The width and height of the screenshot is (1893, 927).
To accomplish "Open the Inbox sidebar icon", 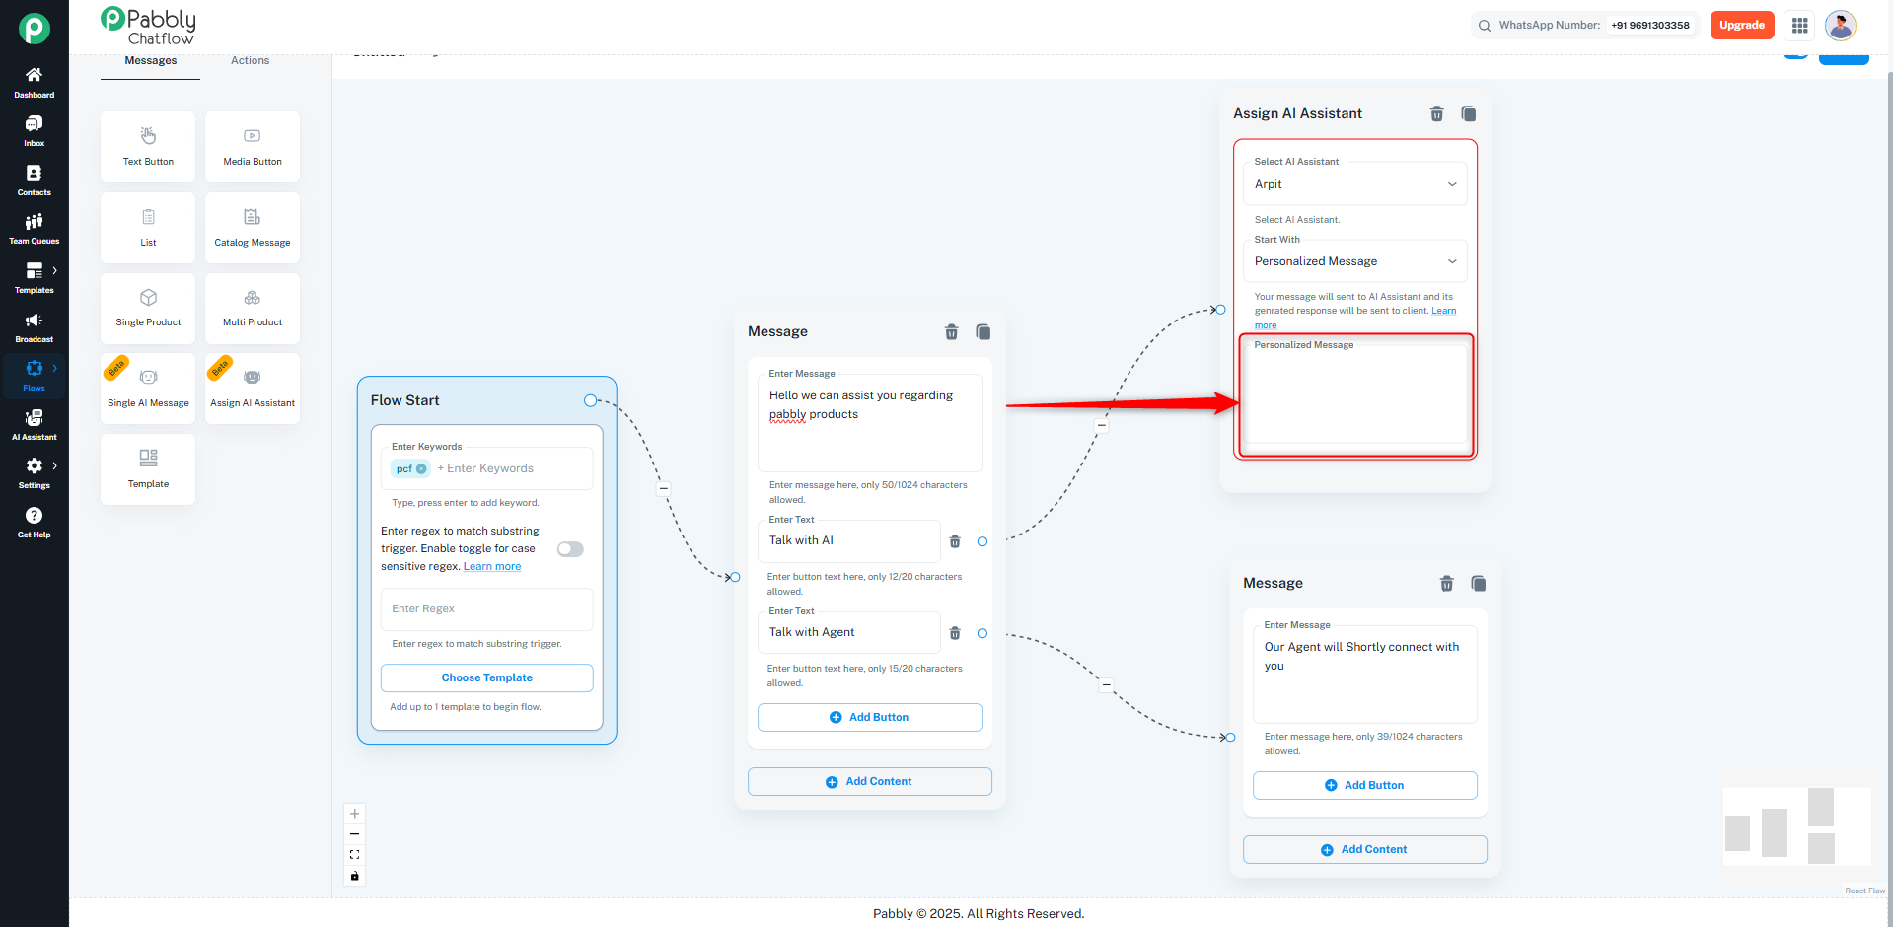I will pyautogui.click(x=34, y=131).
